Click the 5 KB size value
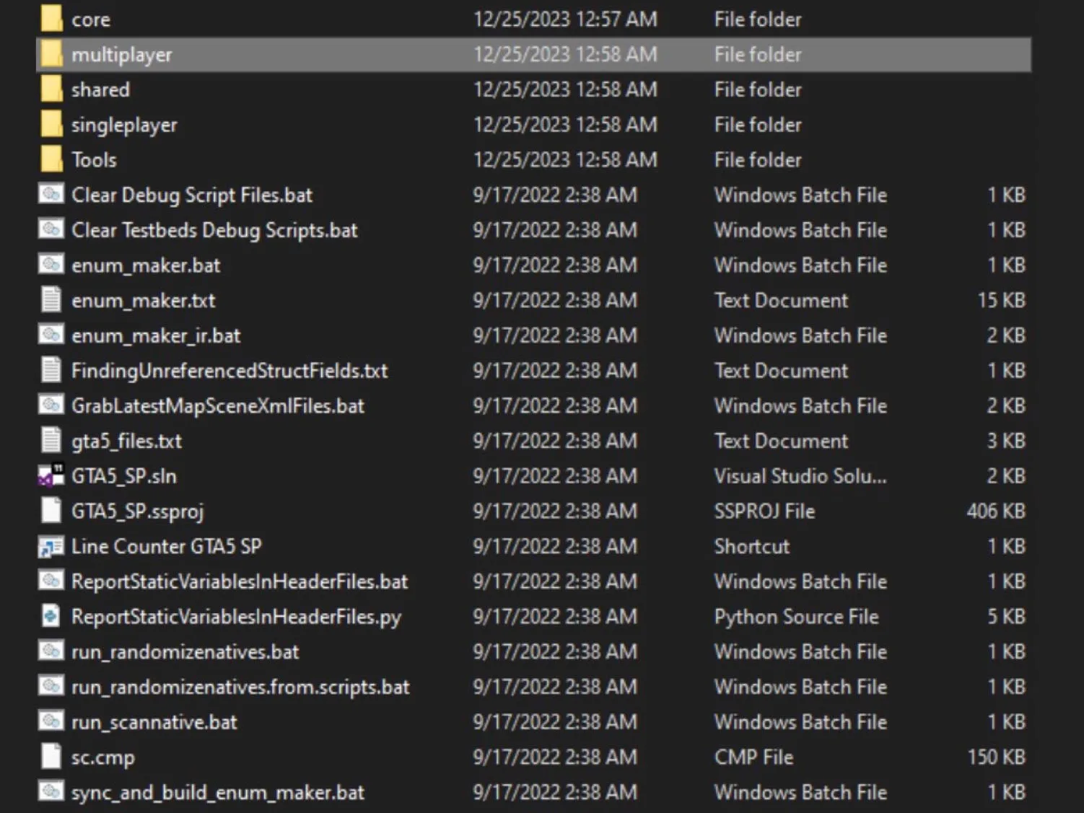This screenshot has height=813, width=1084. click(x=1006, y=616)
